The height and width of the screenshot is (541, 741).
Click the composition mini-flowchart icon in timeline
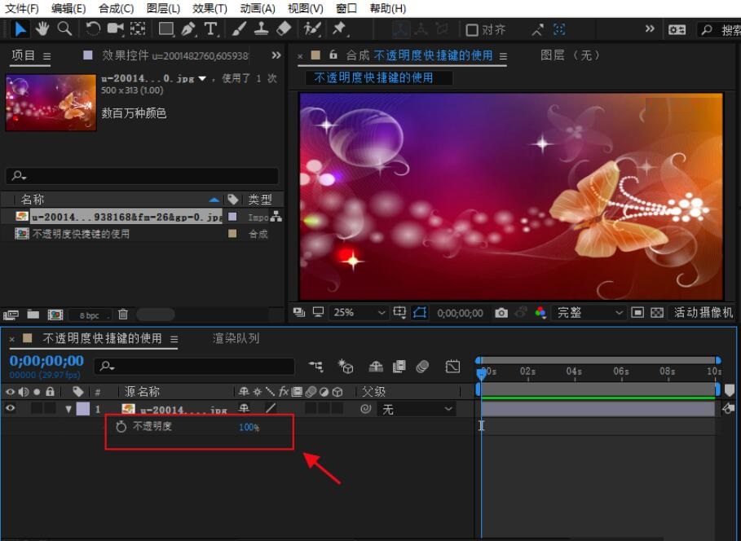[x=315, y=366]
